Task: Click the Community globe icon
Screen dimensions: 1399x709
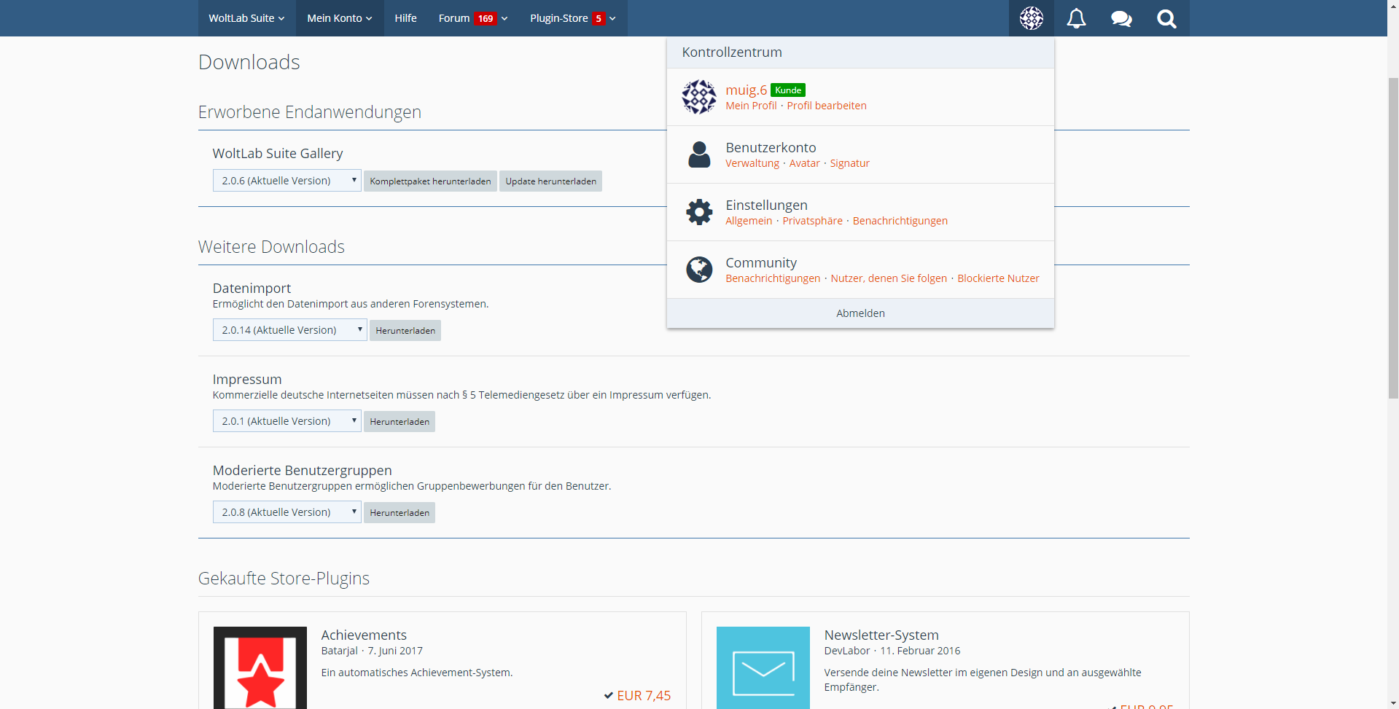Action: tap(699, 270)
